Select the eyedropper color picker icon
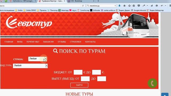Image resolution: width=171 pixels, height=96 pixels. tap(144, 6)
